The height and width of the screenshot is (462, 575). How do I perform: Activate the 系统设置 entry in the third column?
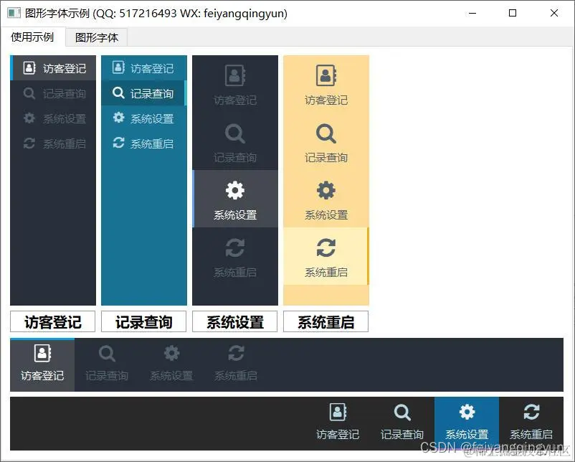(x=234, y=199)
